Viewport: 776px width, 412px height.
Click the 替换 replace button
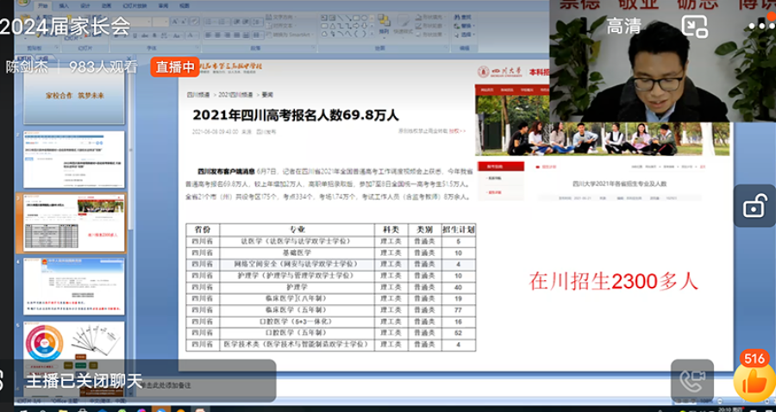pos(465,26)
